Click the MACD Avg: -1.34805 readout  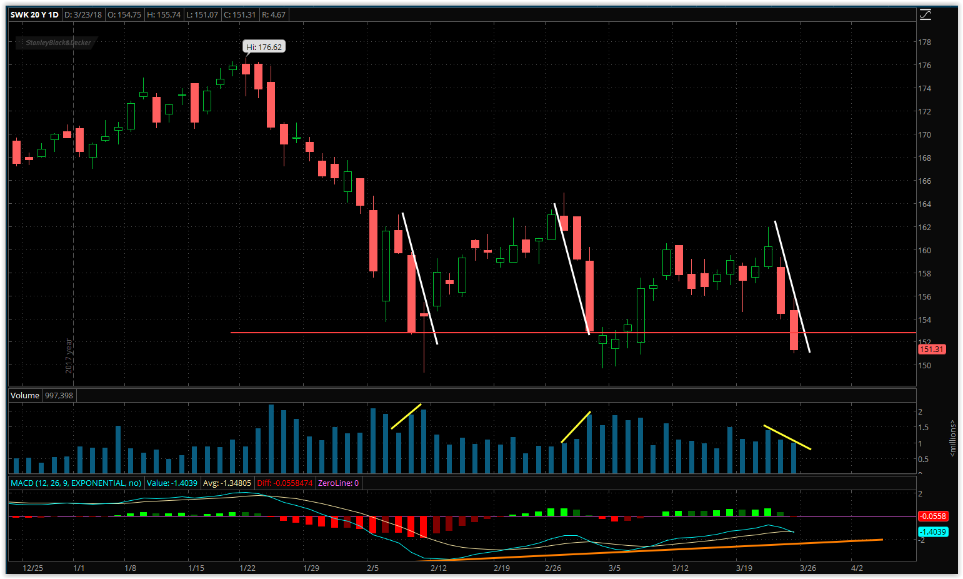click(227, 483)
